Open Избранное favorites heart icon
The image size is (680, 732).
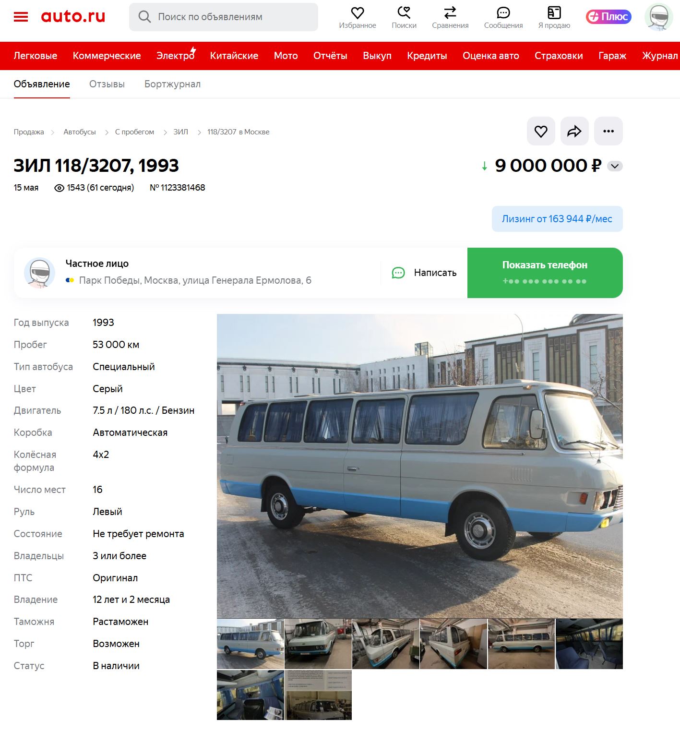click(x=358, y=12)
